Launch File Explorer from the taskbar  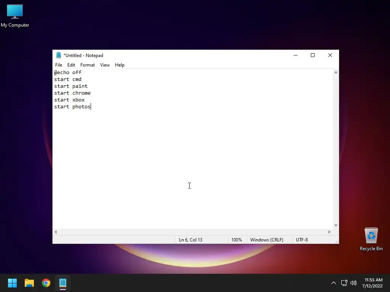(x=29, y=283)
